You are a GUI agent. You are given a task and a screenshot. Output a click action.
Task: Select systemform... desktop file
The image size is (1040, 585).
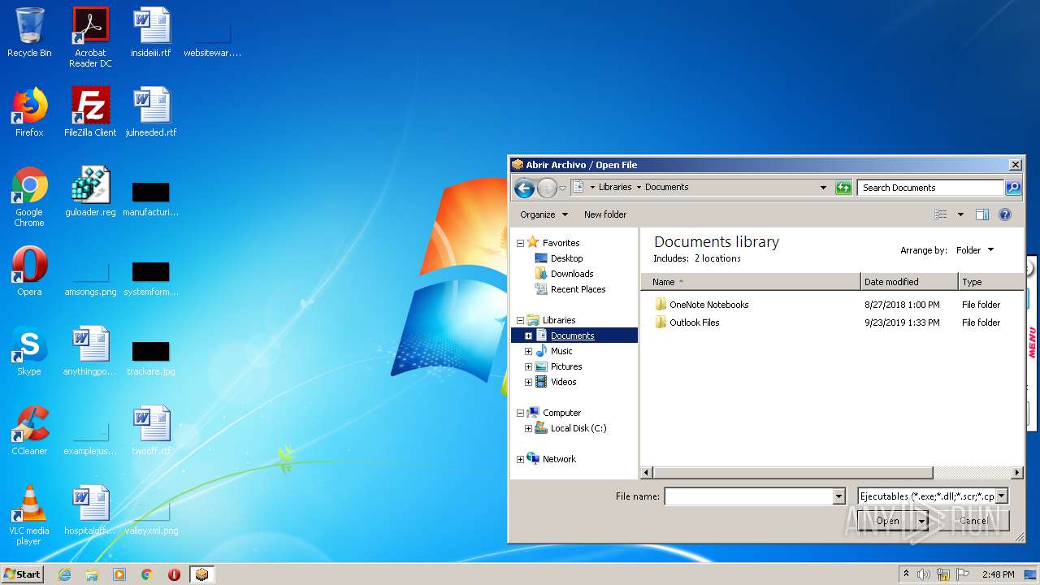[151, 276]
